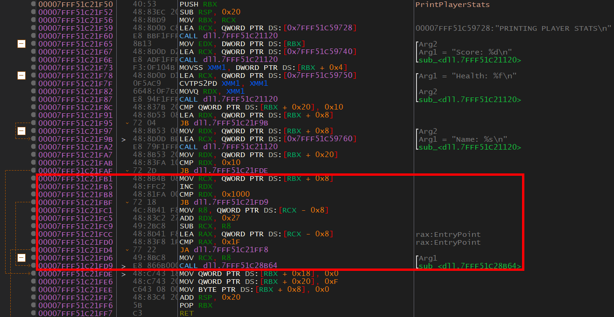
Task: Click the "PRINTING PLAYER STATS" string comment
Action: 513,28
